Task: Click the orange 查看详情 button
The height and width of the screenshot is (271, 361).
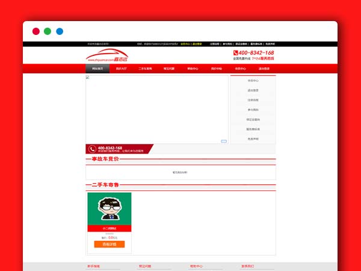Action: click(110, 245)
